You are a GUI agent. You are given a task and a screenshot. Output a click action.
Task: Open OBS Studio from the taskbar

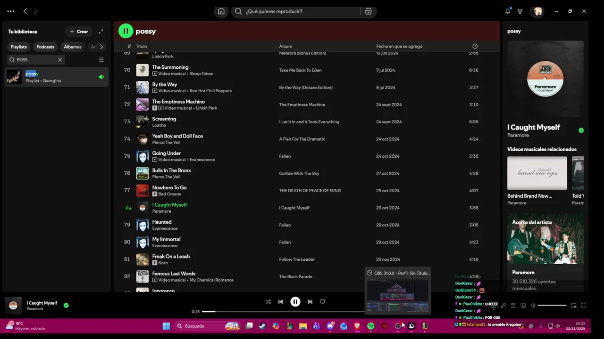[x=398, y=326]
